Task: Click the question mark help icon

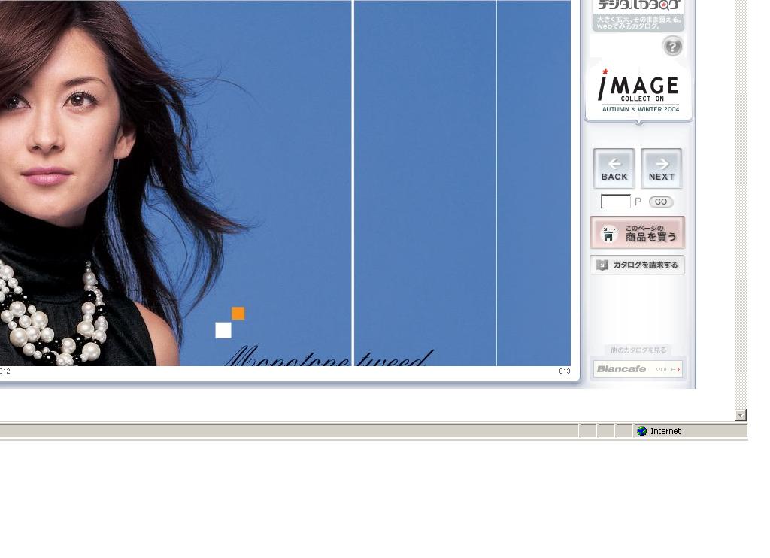Action: tap(672, 47)
